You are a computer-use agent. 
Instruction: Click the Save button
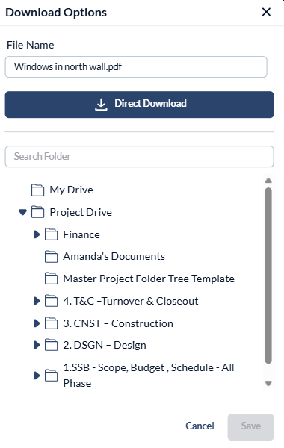(x=251, y=427)
